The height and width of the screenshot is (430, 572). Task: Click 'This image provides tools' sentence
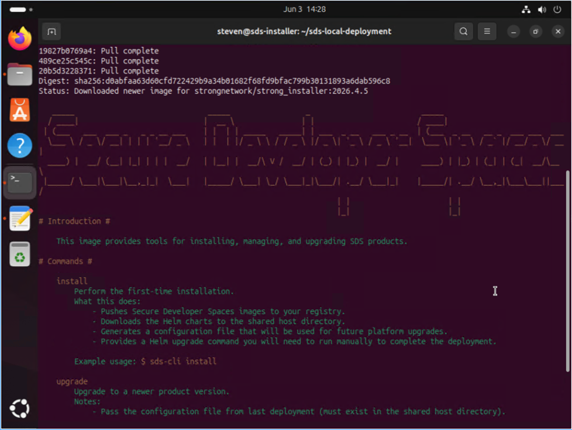point(232,241)
